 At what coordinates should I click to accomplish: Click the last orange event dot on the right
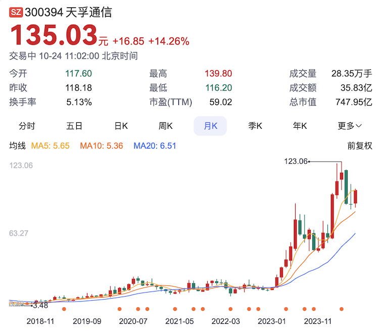342,309
